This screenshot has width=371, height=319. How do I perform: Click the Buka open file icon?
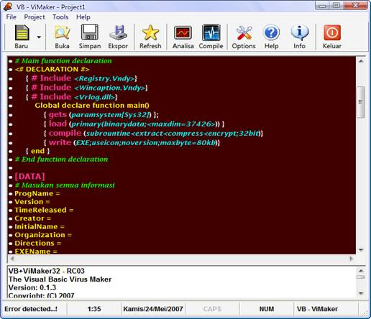point(62,32)
